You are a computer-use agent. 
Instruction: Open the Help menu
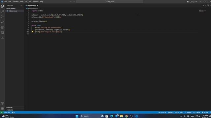coord(42,2)
